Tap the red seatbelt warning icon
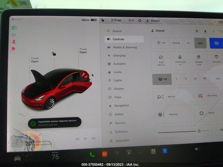The image size is (223, 167). tap(14, 42)
